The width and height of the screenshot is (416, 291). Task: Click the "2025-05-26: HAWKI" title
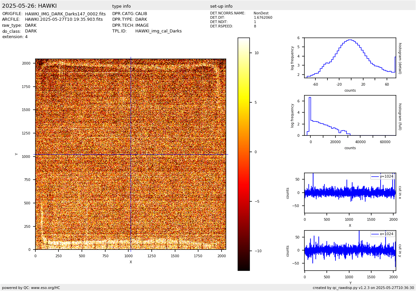point(29,6)
